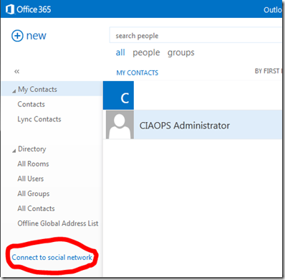Open the Lync Contacts folder
This screenshot has width=285, height=280.
pos(39,119)
